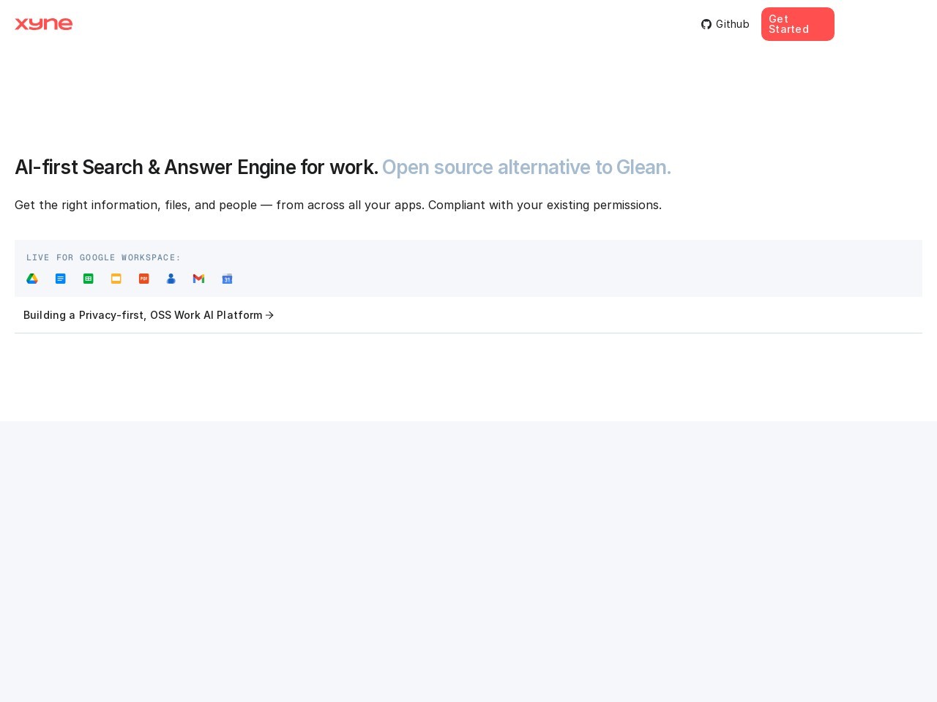Click 'LIVE FOR GOOGLE WORKSPACE:' label
This screenshot has height=702, width=937.
(x=103, y=257)
